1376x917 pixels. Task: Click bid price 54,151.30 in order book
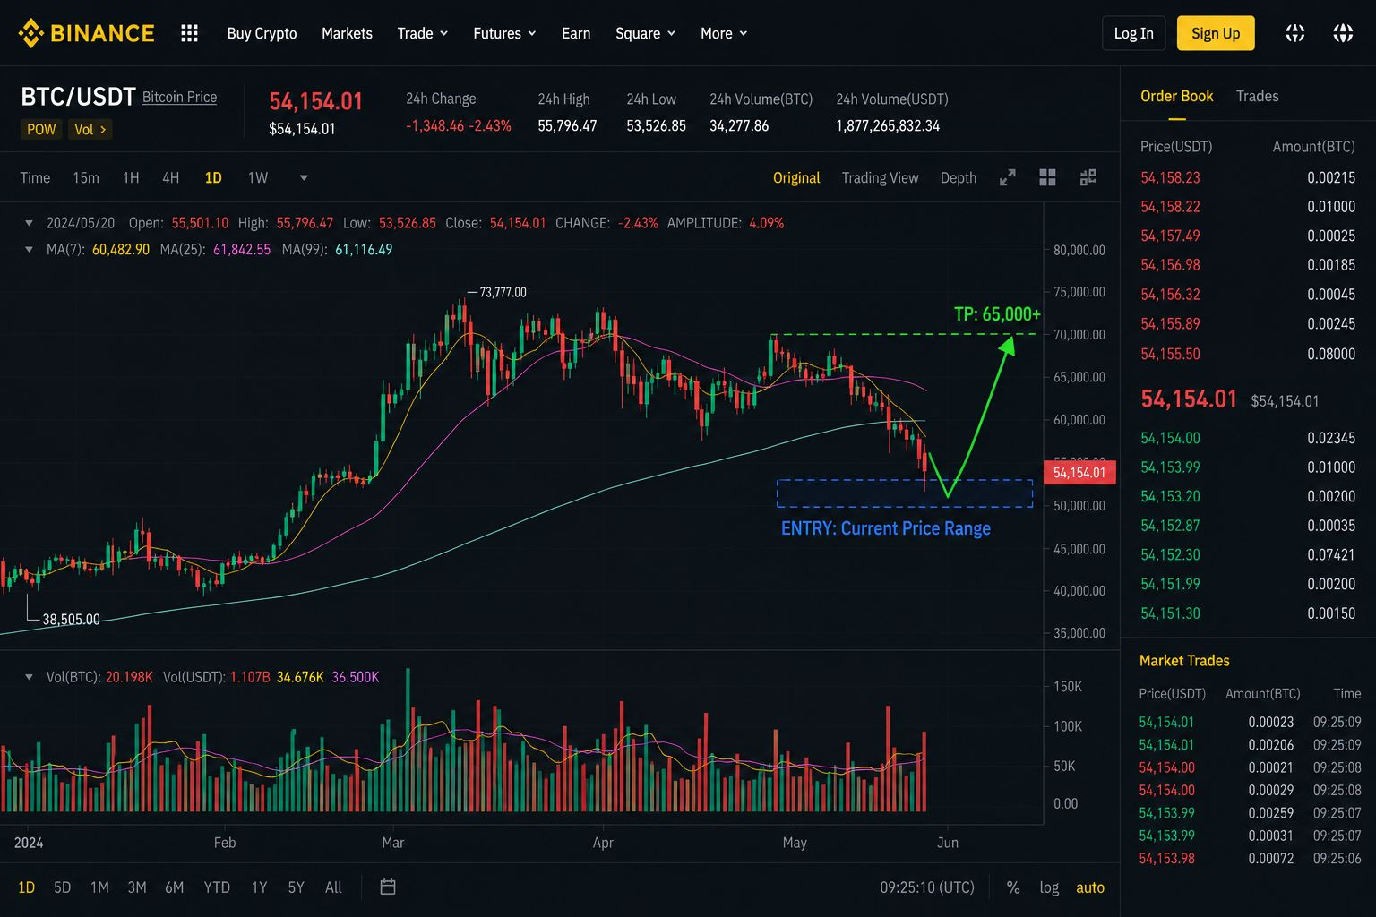(x=1170, y=613)
